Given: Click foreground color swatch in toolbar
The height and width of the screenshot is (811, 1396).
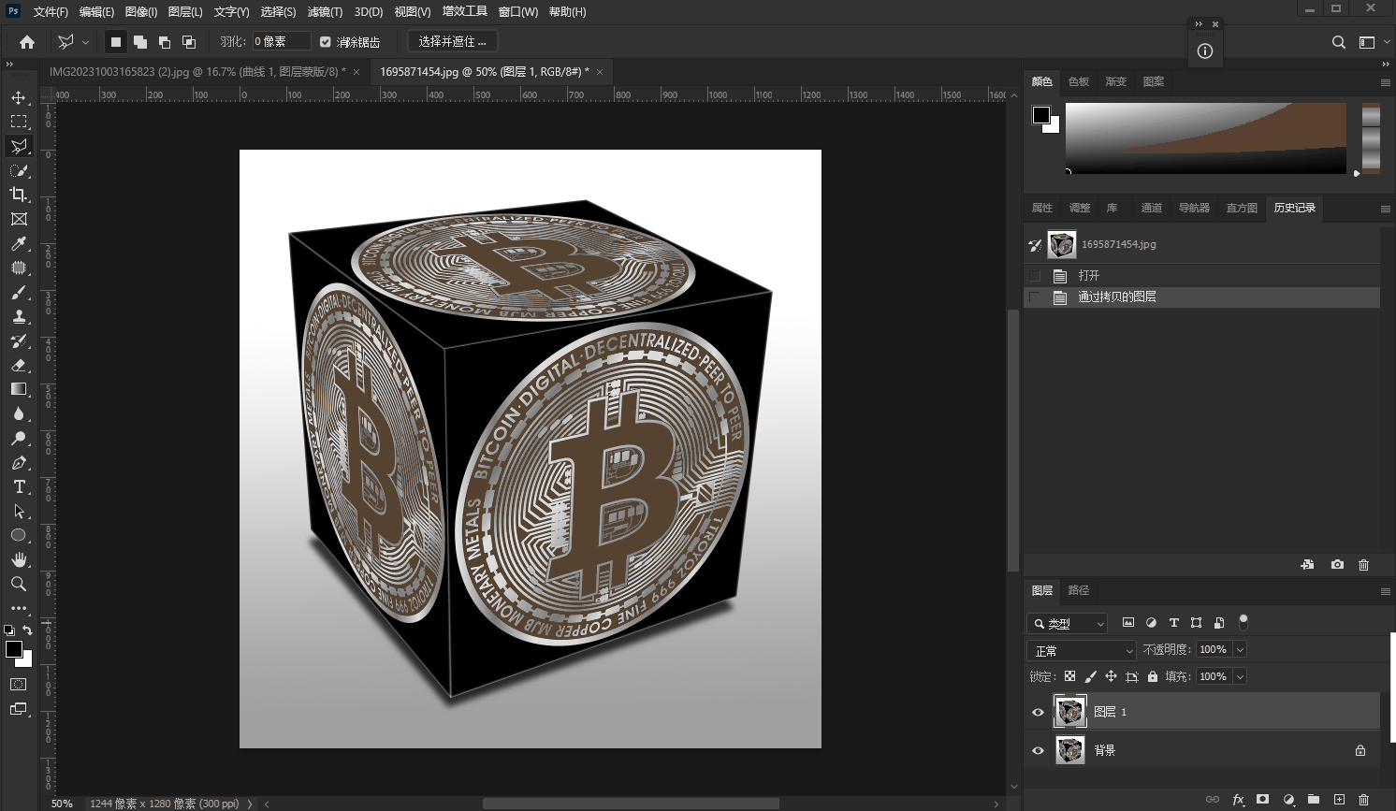Looking at the screenshot, I should point(13,649).
